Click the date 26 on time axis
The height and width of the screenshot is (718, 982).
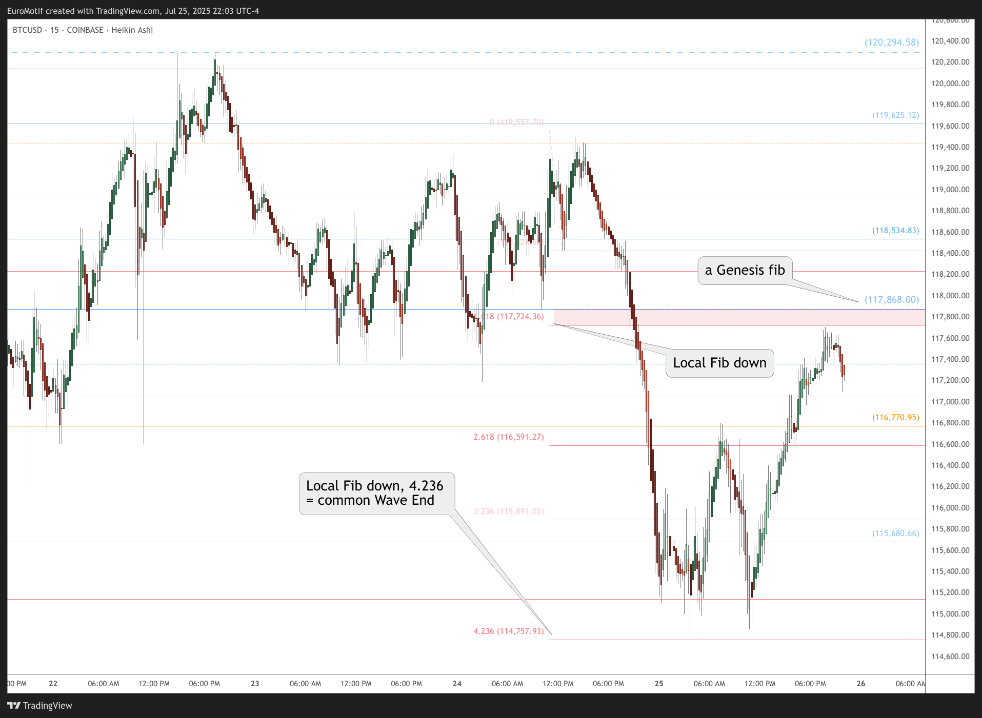[x=861, y=684]
